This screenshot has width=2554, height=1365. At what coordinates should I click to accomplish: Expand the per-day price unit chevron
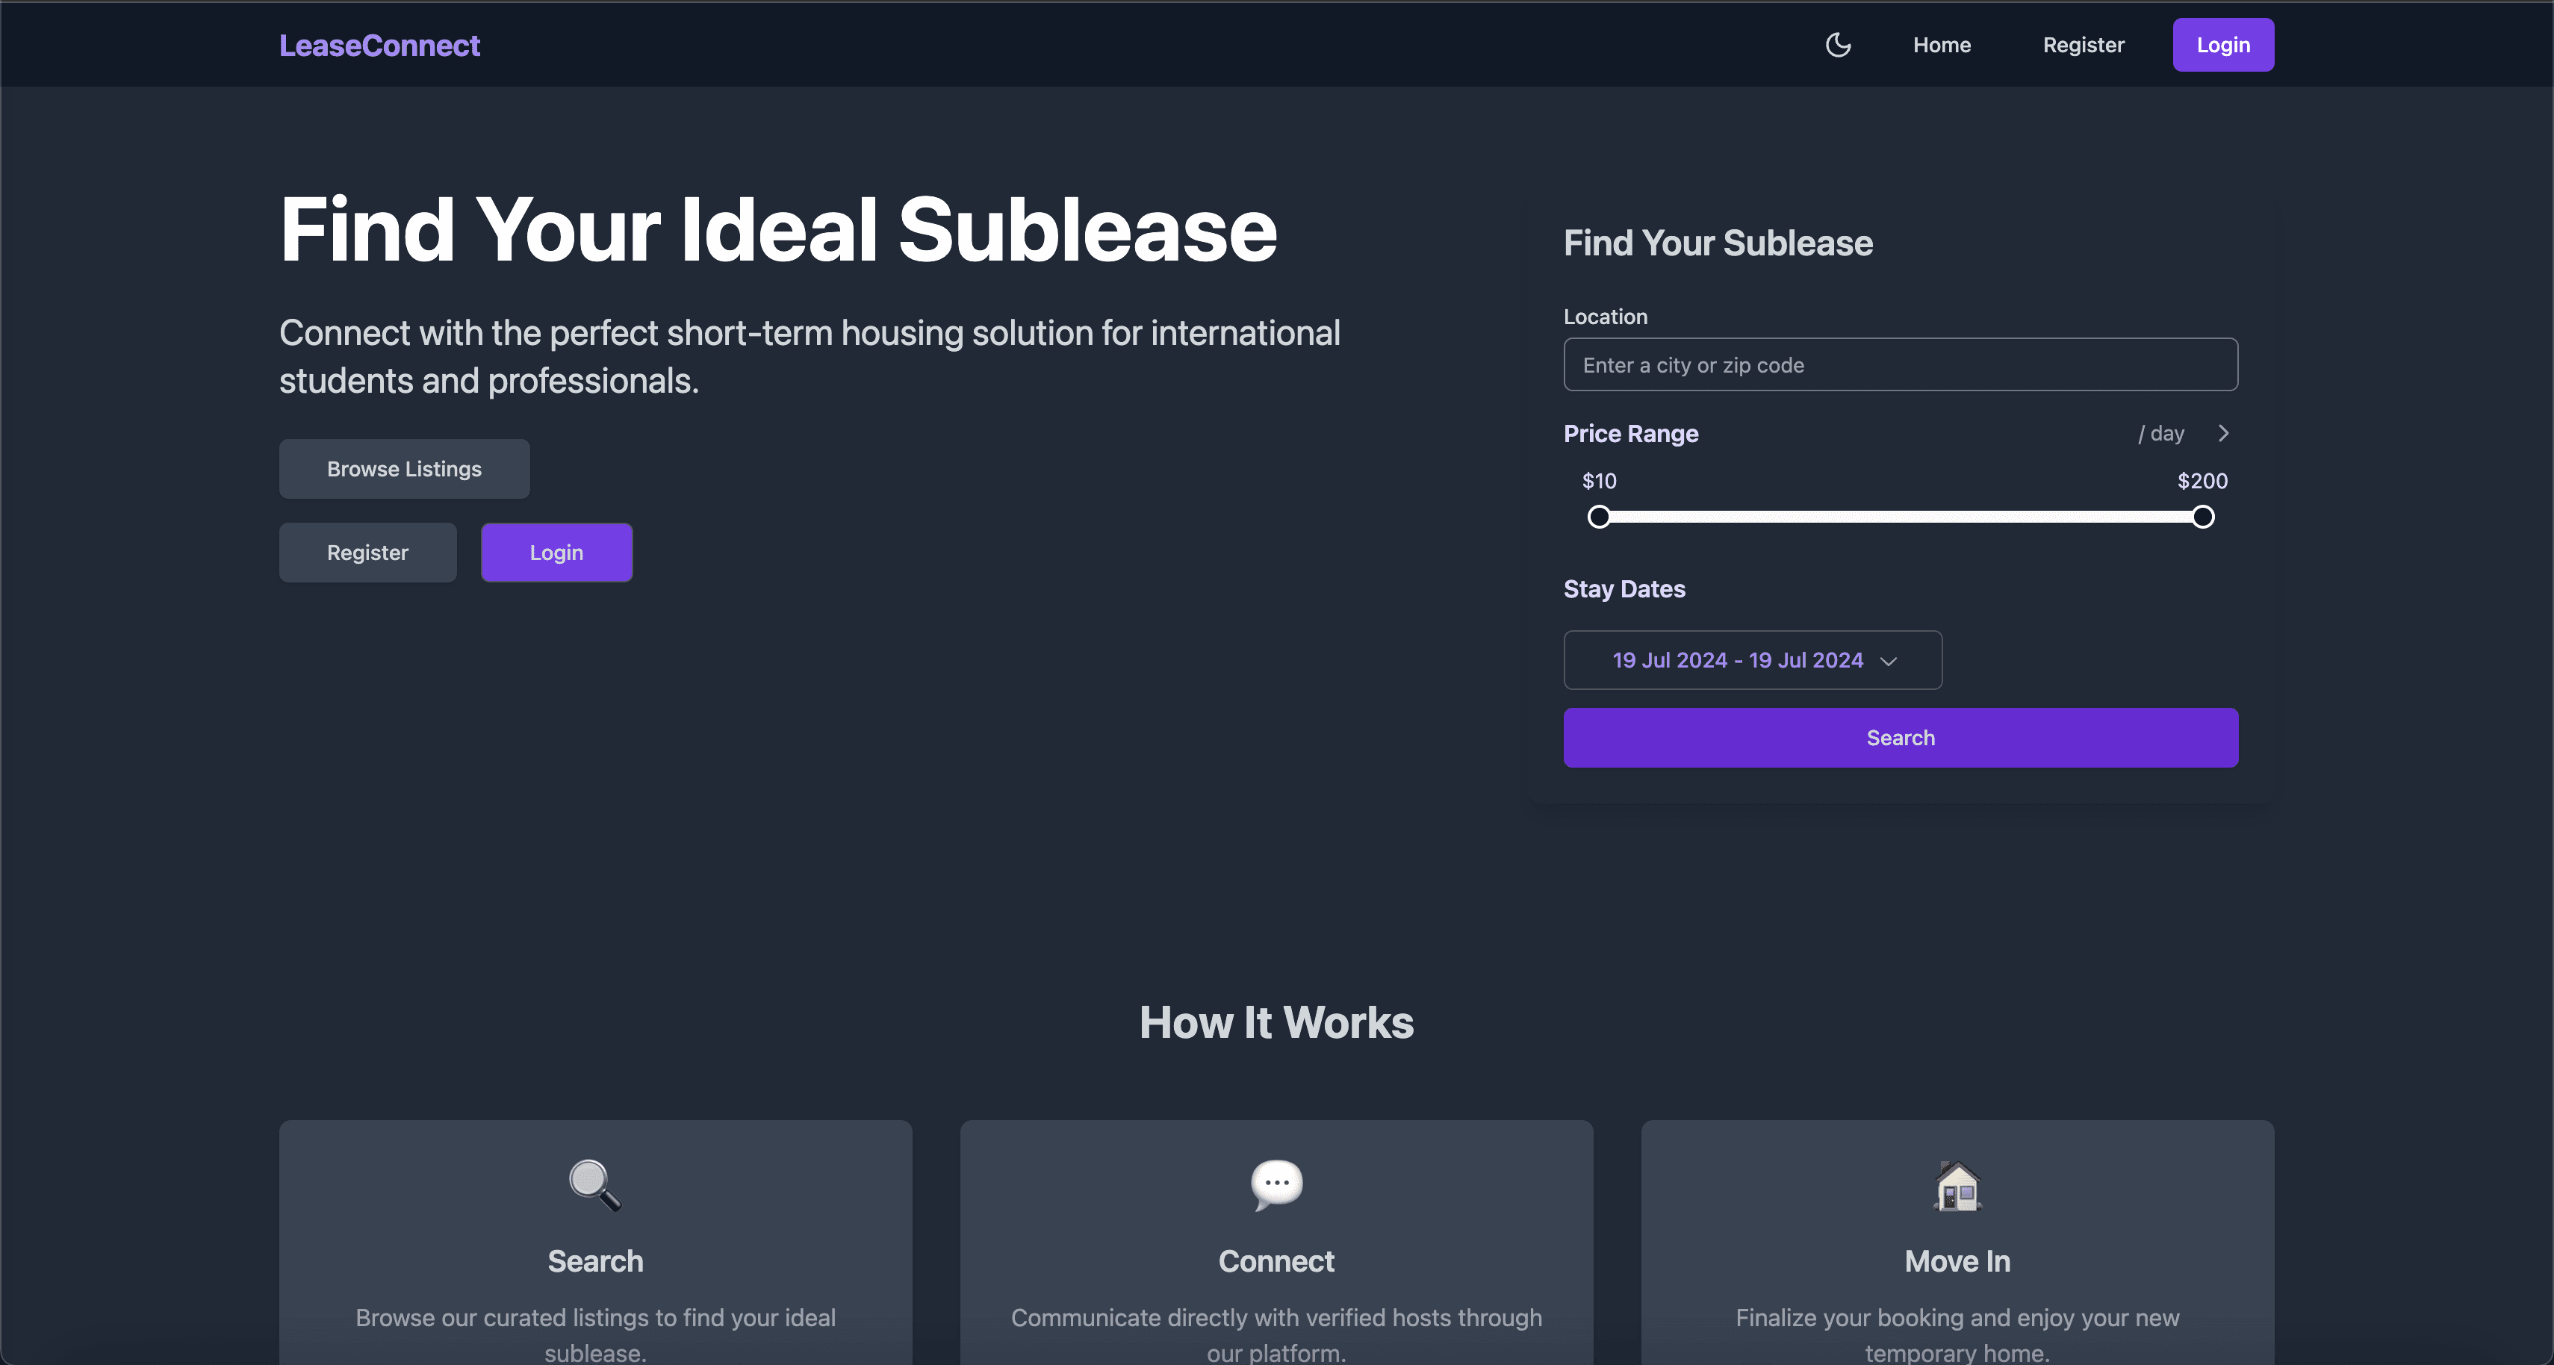2223,433
